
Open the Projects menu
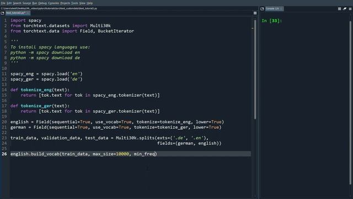coord(65,3)
